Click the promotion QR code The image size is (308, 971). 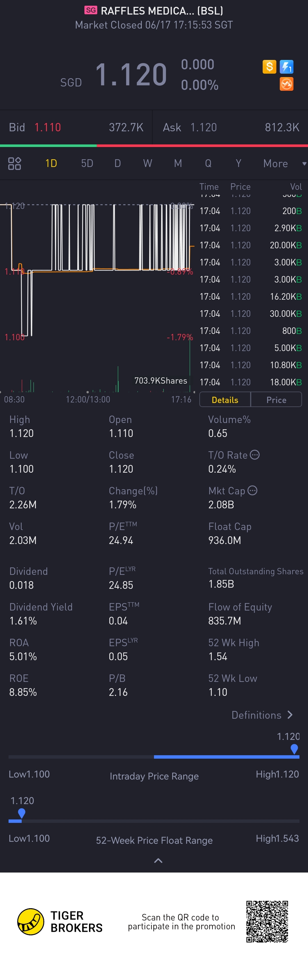coord(267,921)
